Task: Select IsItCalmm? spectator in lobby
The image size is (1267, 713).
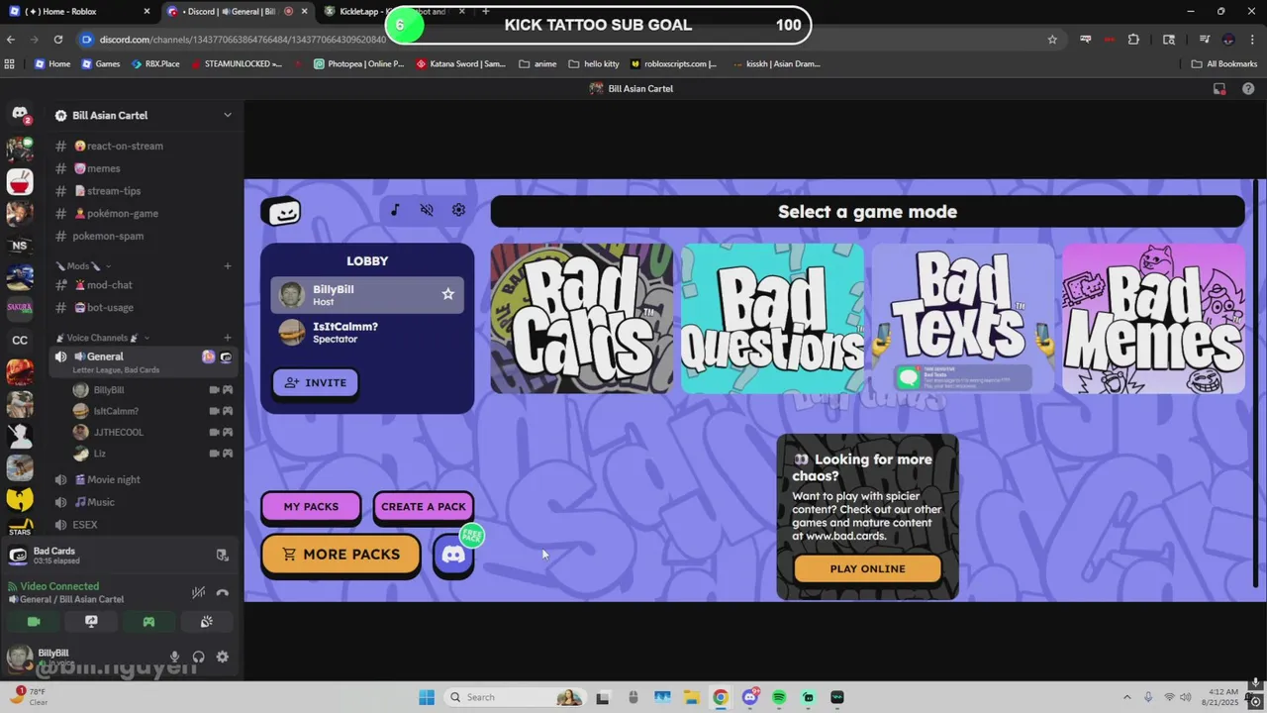Action: (x=367, y=333)
